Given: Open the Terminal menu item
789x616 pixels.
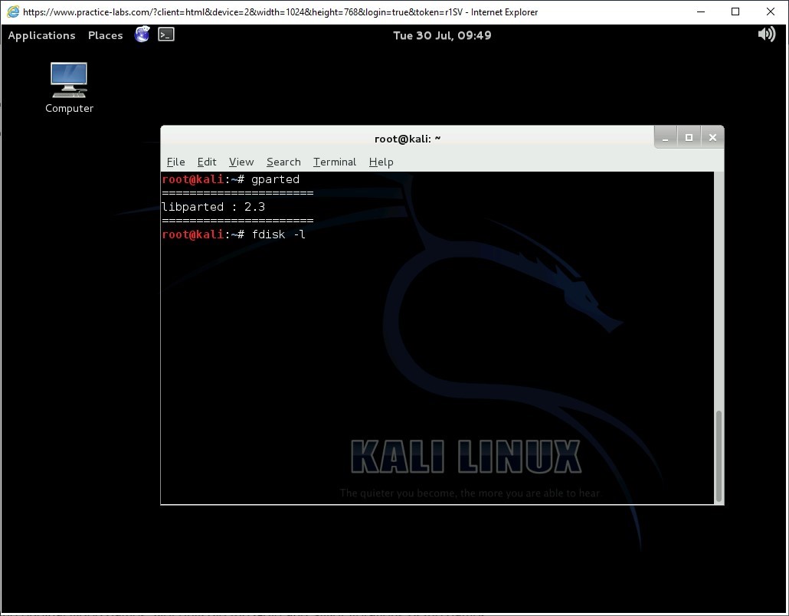Looking at the screenshot, I should 335,162.
